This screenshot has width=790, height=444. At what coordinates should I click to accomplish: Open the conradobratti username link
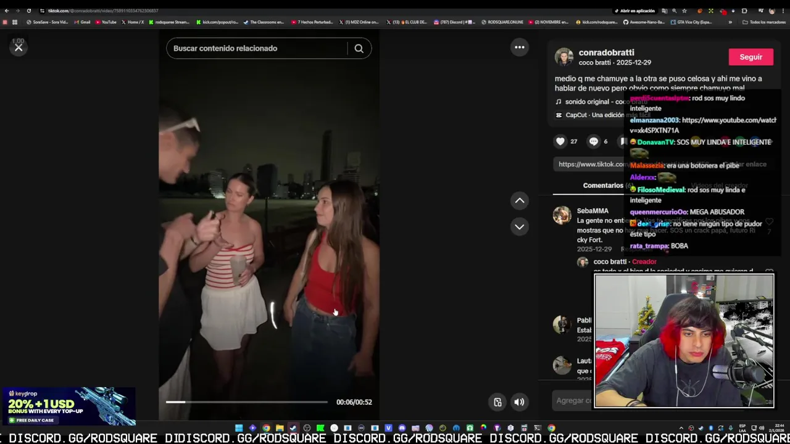(606, 52)
